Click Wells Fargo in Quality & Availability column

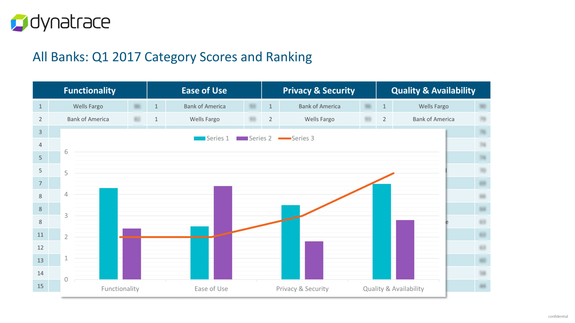(x=434, y=106)
